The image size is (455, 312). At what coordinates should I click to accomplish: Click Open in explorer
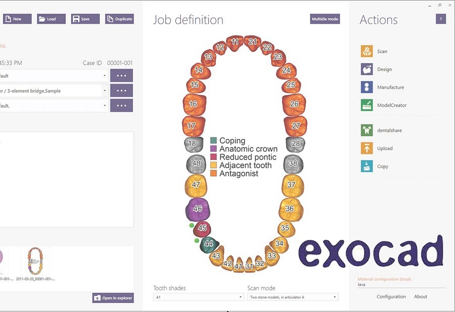point(113,298)
